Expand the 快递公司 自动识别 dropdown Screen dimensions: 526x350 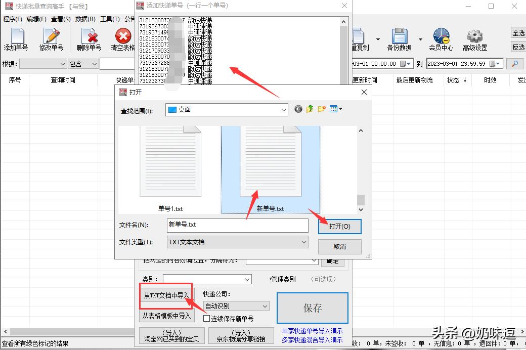coord(265,306)
